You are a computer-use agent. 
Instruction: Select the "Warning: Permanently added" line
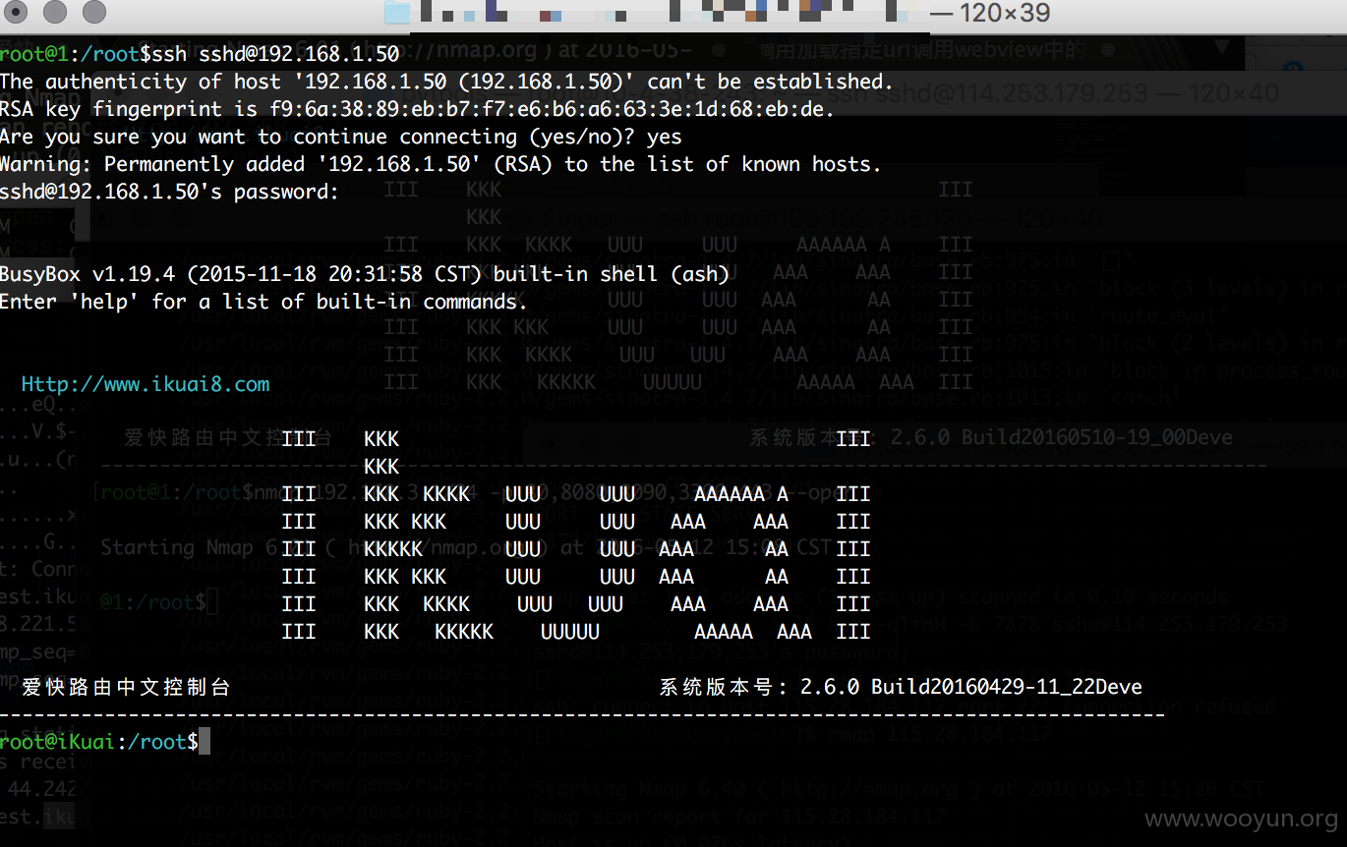441,163
